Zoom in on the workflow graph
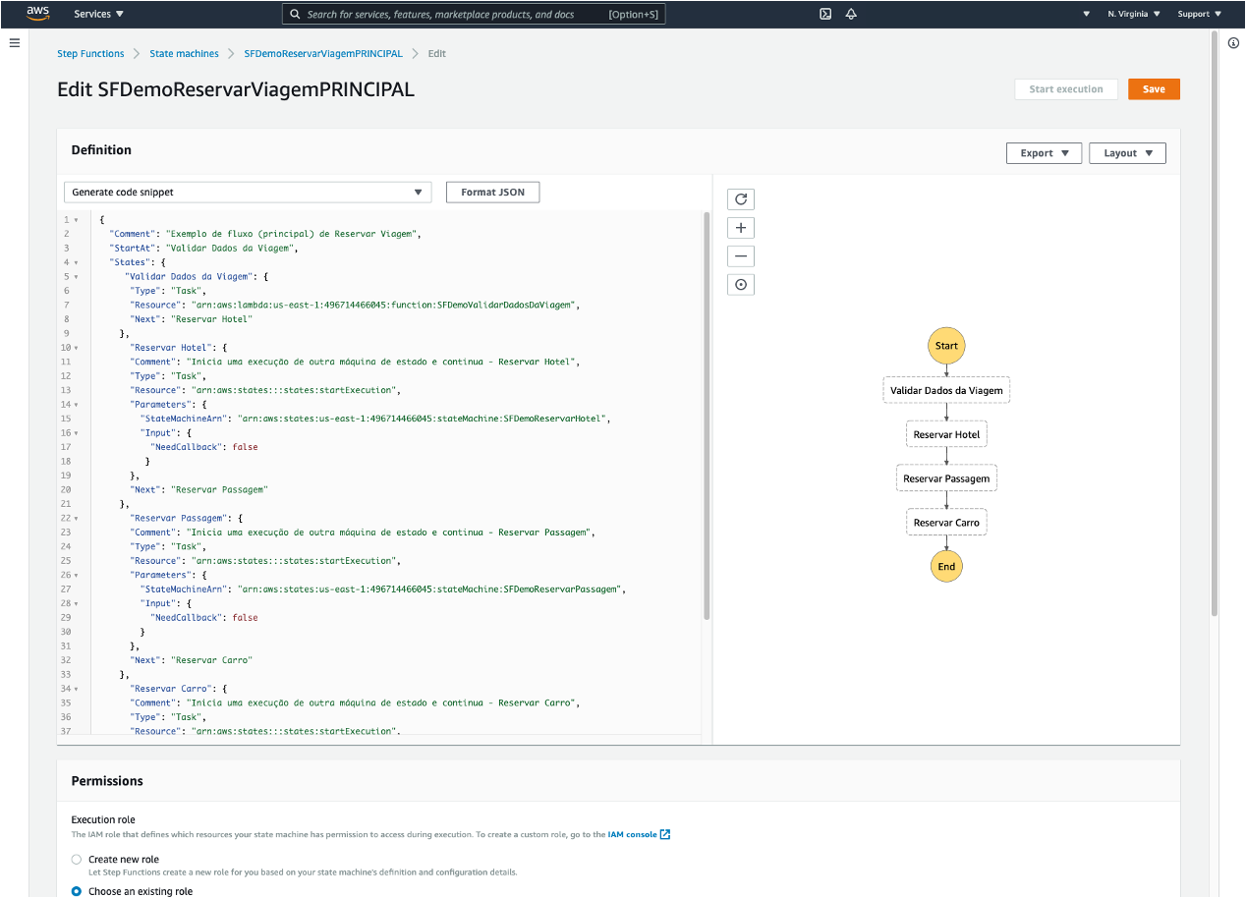 (741, 228)
